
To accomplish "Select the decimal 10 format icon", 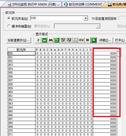I will 87,40.
